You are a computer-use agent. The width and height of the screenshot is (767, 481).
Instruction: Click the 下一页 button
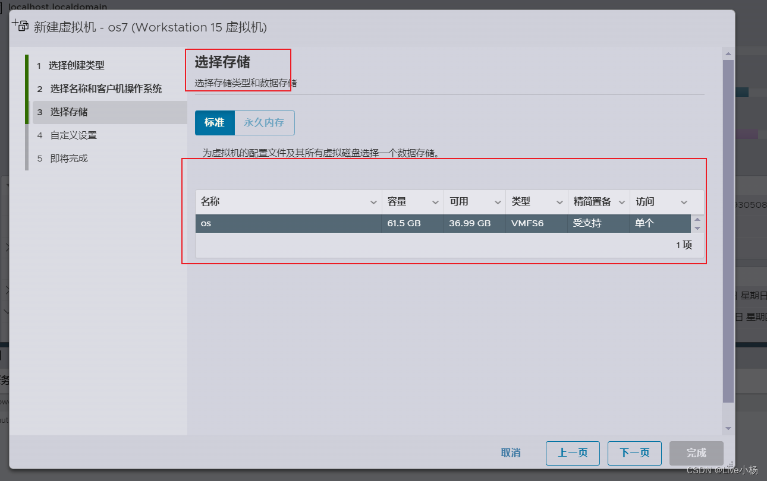coord(634,453)
